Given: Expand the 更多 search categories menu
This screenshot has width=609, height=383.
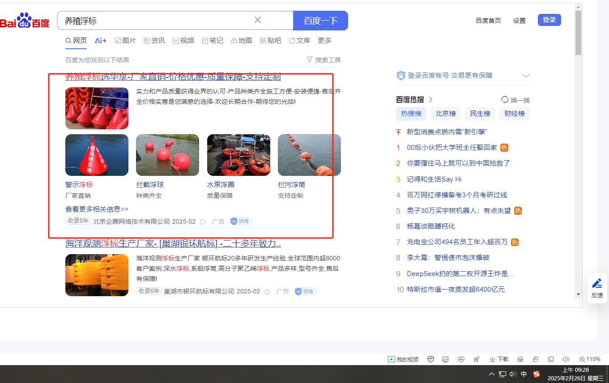Looking at the screenshot, I should (324, 41).
